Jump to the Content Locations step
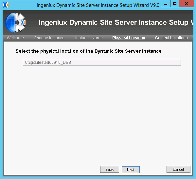This screenshot has height=179, width=196. [171, 38]
